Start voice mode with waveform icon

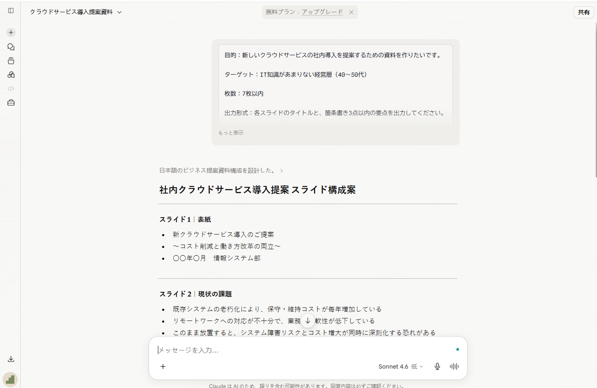point(454,366)
